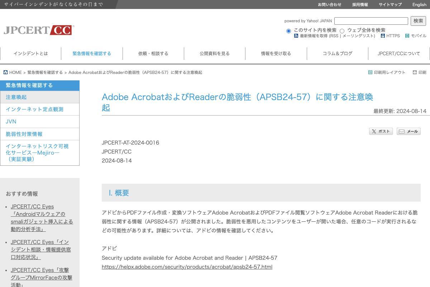Image resolution: width=430 pixels, height=287 pixels.
Task: Share via the X ポスト button
Action: tap(381, 131)
